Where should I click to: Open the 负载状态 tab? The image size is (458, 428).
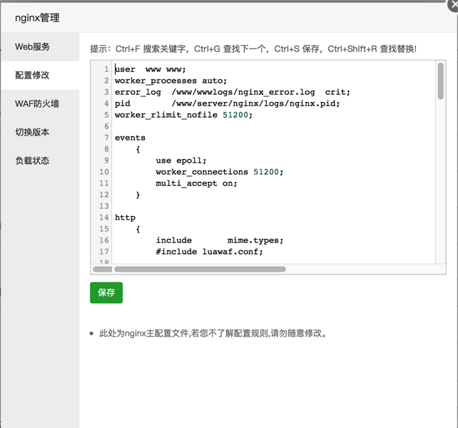40,160
